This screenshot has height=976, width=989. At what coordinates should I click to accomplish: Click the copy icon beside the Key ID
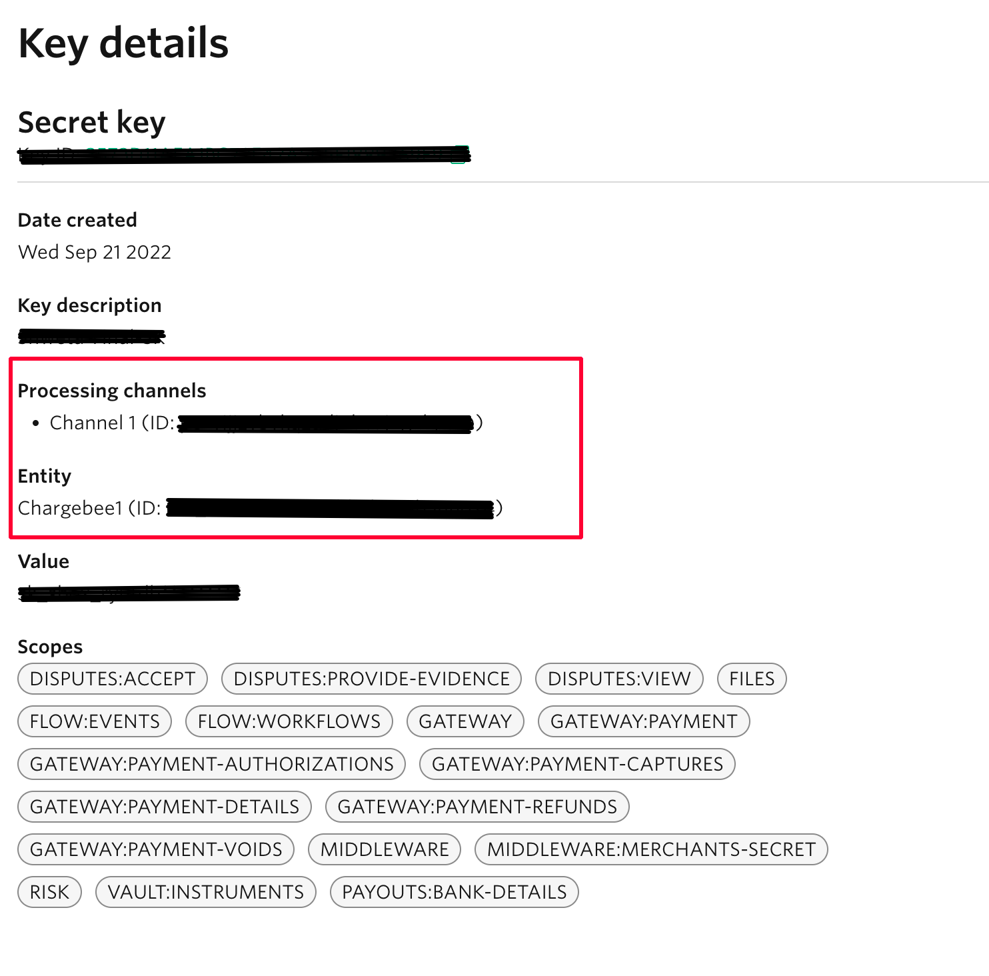(459, 155)
